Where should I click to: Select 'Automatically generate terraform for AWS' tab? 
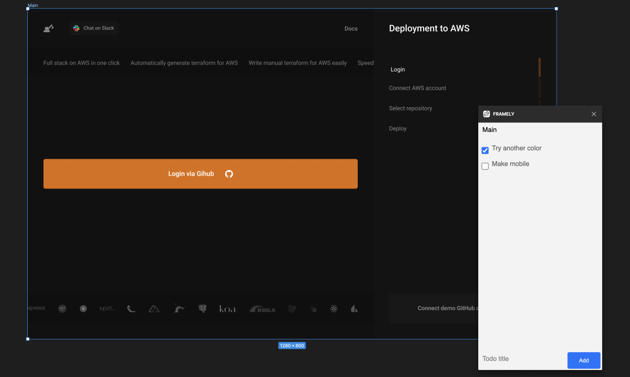pyautogui.click(x=184, y=63)
